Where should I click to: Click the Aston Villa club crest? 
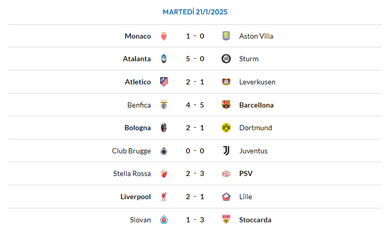[226, 36]
